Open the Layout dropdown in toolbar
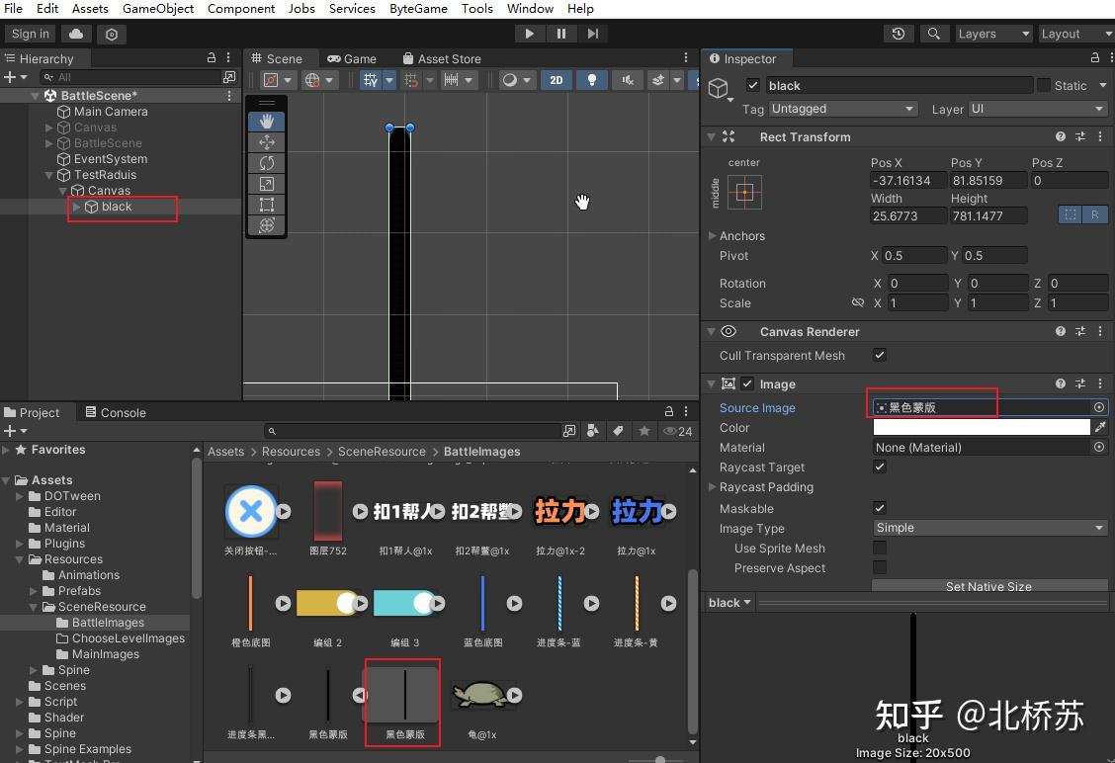The width and height of the screenshot is (1115, 763). [x=1075, y=34]
